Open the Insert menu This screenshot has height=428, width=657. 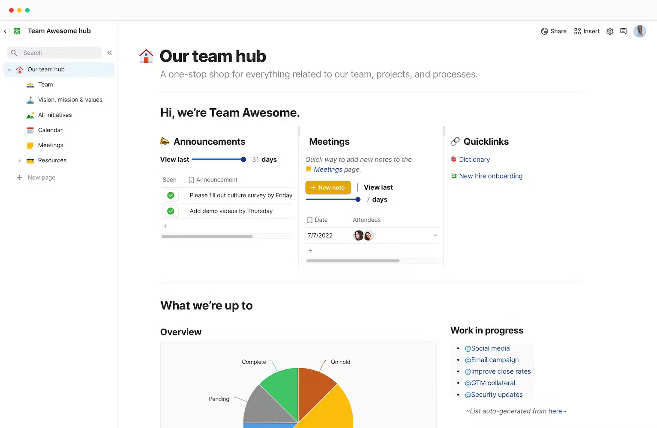[586, 31]
